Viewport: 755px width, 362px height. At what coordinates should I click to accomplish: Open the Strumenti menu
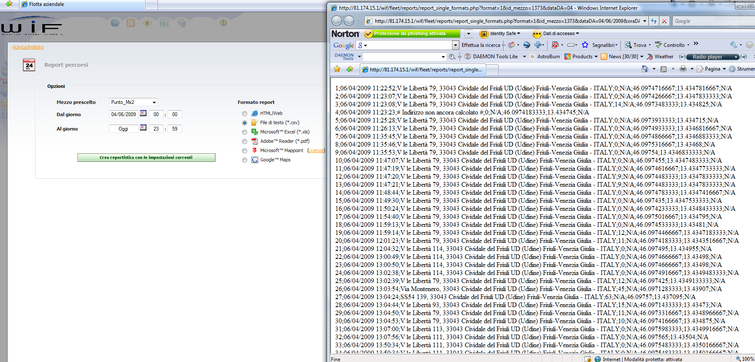click(742, 69)
